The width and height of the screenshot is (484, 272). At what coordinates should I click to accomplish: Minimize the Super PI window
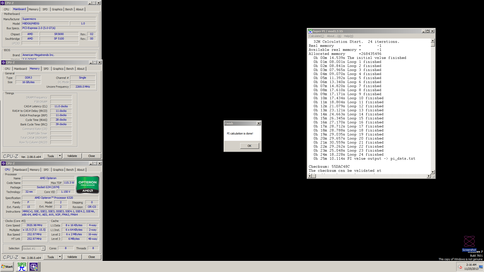[x=423, y=31]
